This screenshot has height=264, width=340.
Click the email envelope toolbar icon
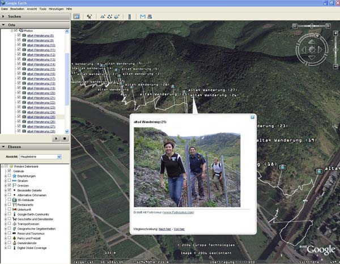tap(142, 16)
